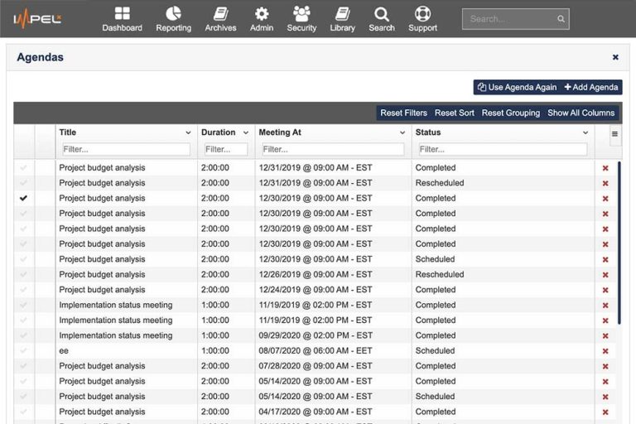Go to Archives section icon

(220, 13)
